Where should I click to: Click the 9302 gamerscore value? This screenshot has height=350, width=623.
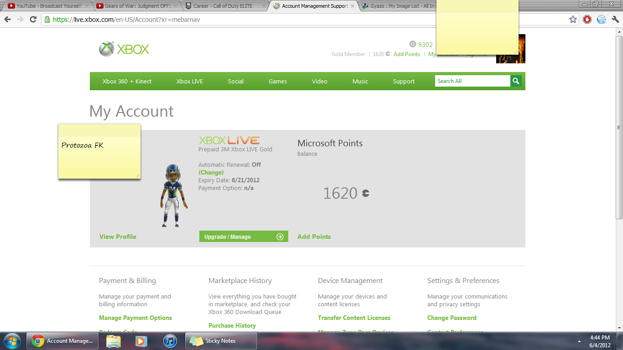426,45
